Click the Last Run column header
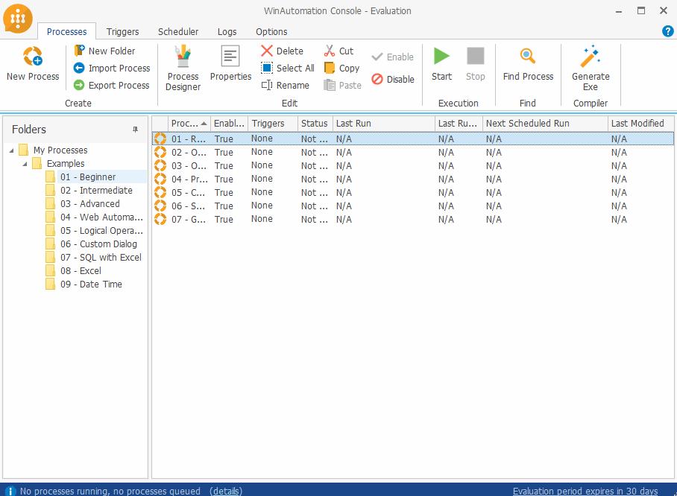This screenshot has width=677, height=496. coord(384,124)
